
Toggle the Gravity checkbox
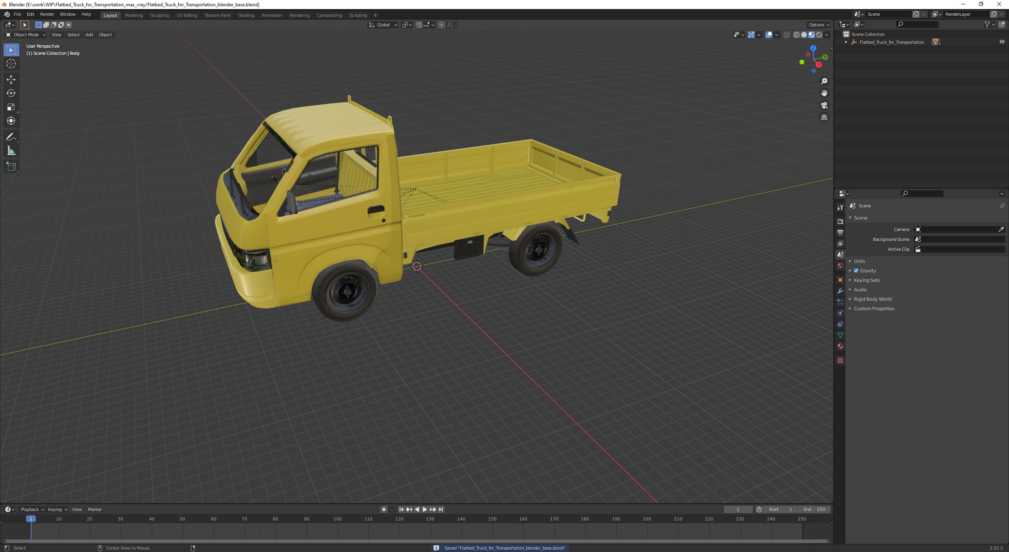(856, 271)
